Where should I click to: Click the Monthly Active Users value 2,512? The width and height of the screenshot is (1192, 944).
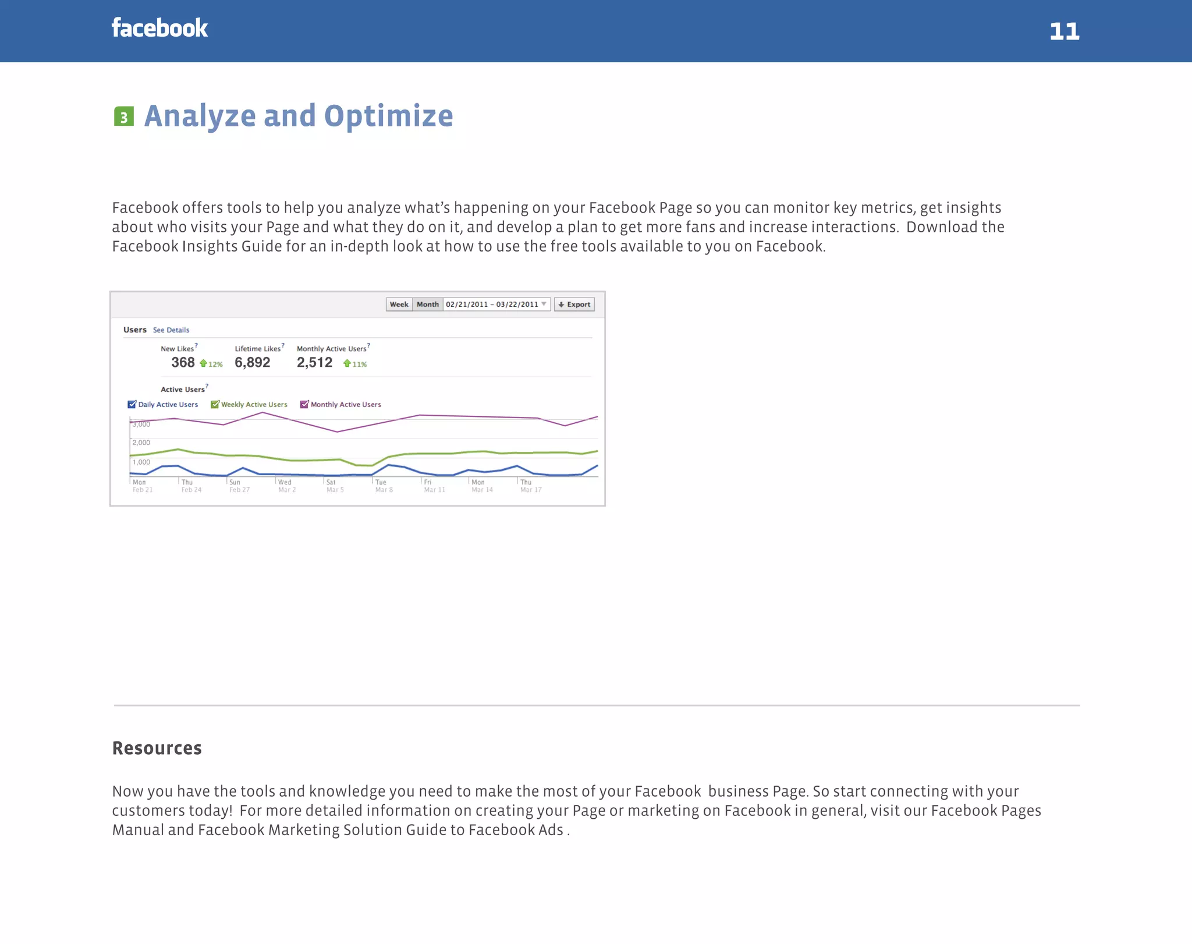tap(315, 363)
